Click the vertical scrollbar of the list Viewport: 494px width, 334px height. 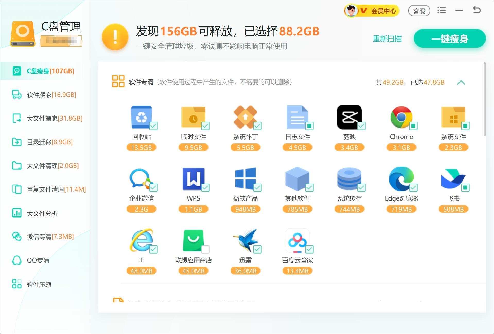click(484, 99)
